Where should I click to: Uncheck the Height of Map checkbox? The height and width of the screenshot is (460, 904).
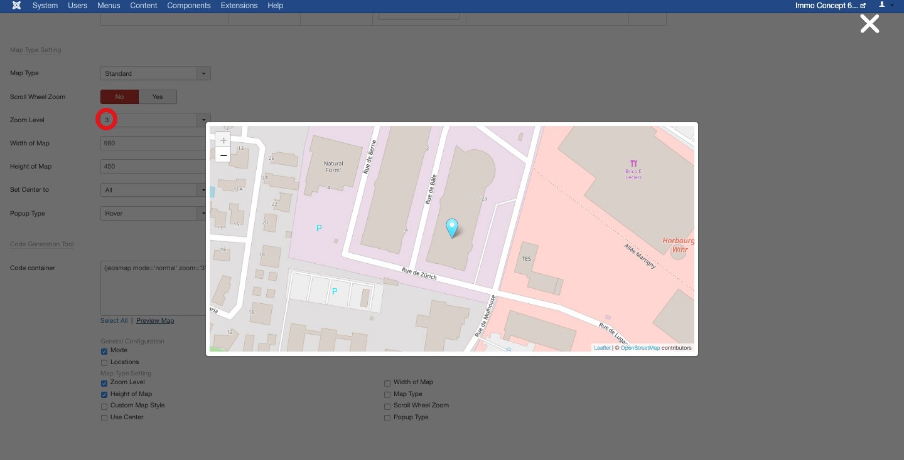click(104, 394)
